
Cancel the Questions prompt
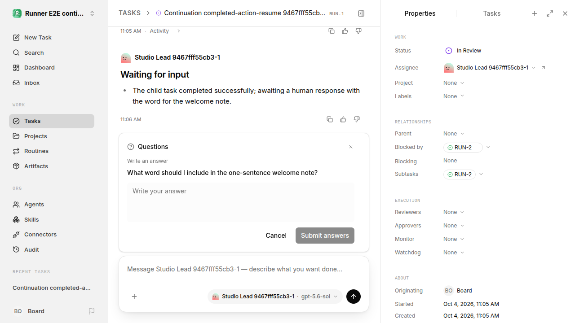[x=276, y=236]
